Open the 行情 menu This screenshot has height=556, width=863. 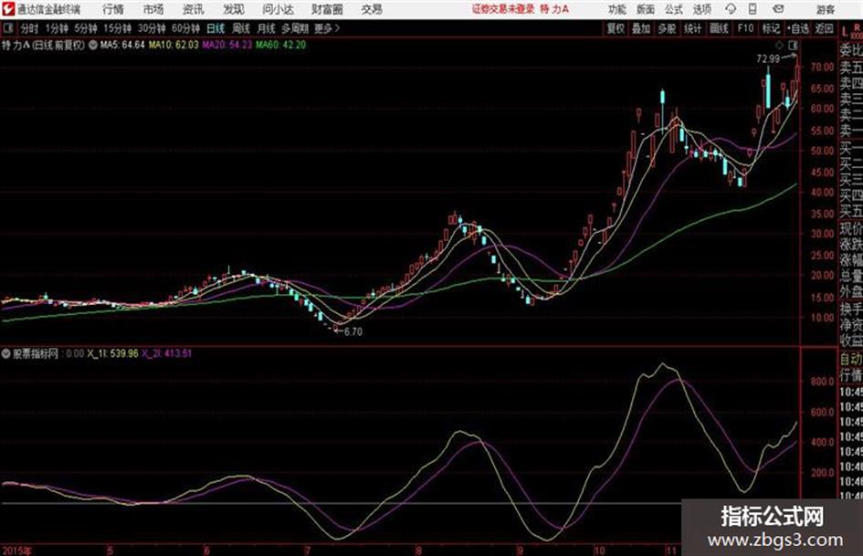tap(113, 9)
